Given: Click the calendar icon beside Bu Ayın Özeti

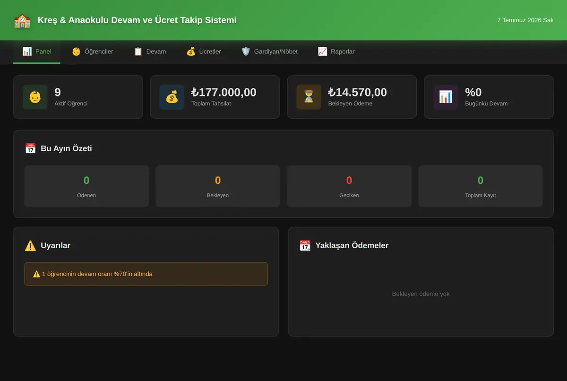Looking at the screenshot, I should point(30,148).
